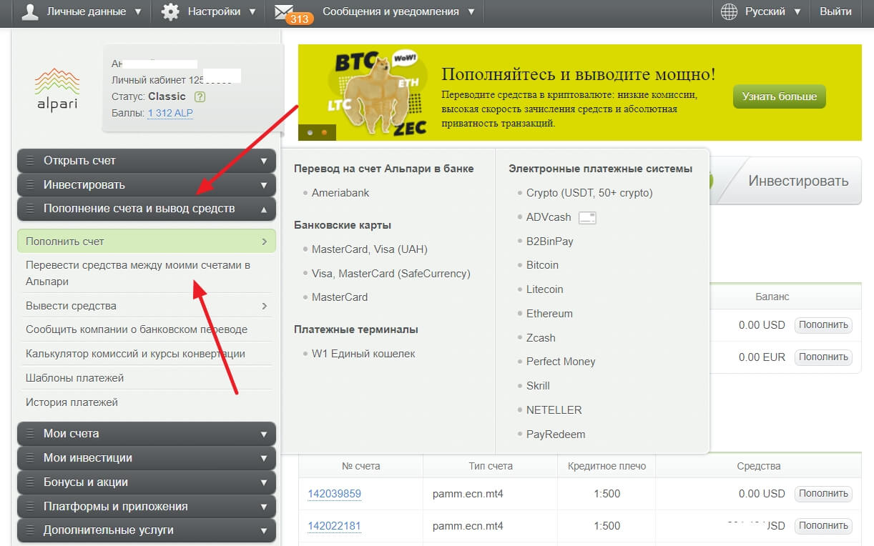This screenshot has width=874, height=546.
Task: Open История платежей
Action: (72, 402)
